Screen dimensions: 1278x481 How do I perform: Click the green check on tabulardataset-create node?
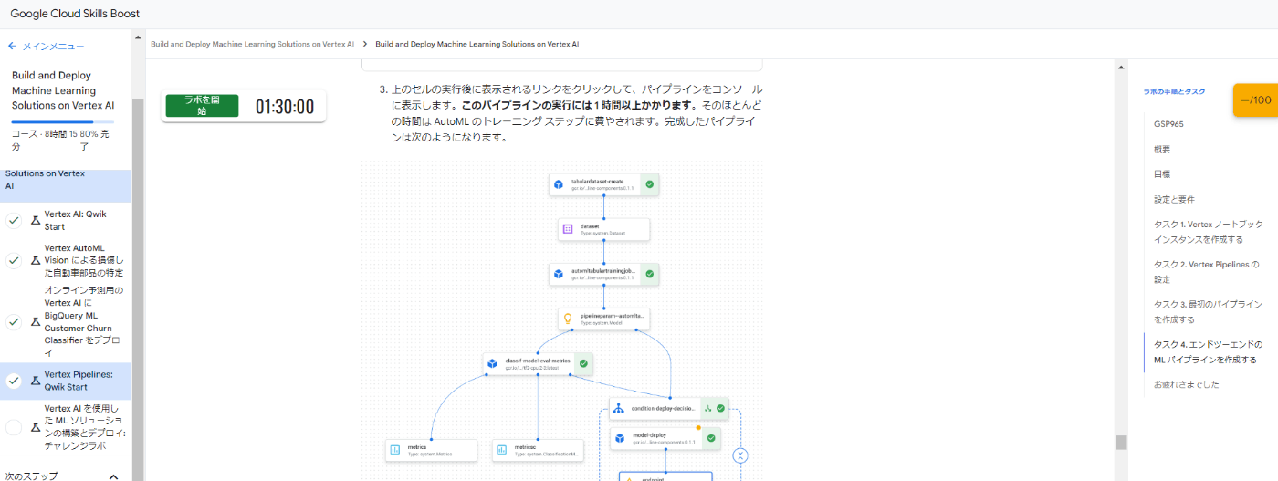coord(650,184)
